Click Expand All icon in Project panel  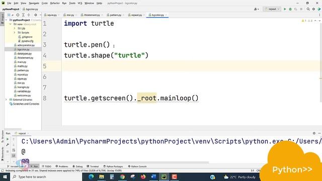click(23, 15)
